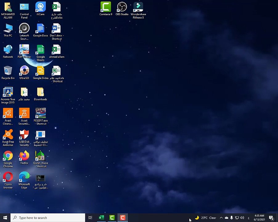The height and width of the screenshot is (222, 278).
Task: Launch UltraISO shortcut
Action: [24, 73]
